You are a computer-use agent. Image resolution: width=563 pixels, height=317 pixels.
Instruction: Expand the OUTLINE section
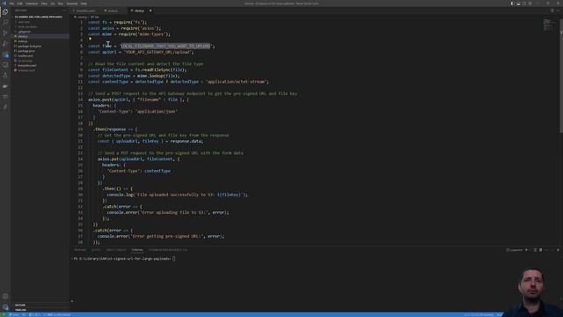click(40, 306)
